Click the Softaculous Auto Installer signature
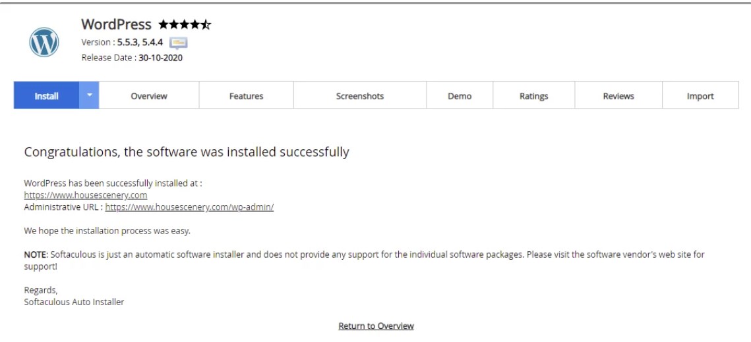751x342 pixels. point(74,302)
